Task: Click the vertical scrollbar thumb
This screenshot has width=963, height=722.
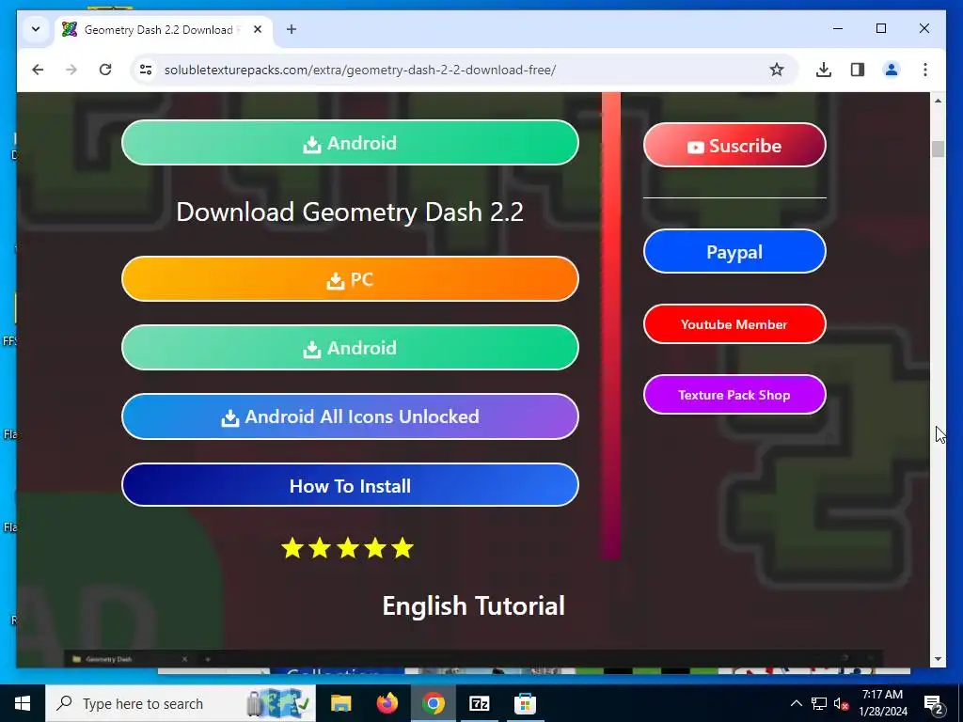Action: 938,149
